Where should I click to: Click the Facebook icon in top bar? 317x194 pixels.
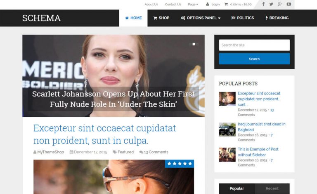point(263,4)
